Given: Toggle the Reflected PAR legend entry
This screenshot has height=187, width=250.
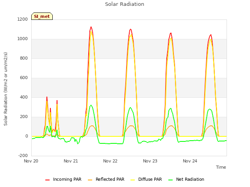Looking at the screenshot, I should [106, 179].
